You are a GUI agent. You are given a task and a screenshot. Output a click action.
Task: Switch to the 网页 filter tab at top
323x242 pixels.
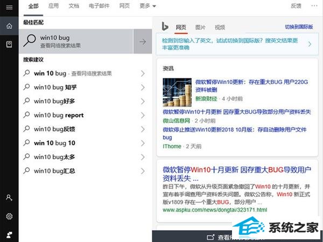[124, 6]
